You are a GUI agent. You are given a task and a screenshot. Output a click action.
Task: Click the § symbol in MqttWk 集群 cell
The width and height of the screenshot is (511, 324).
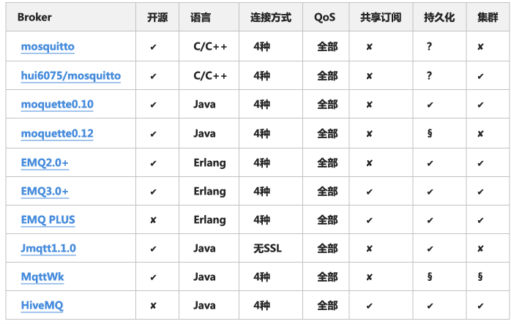pos(480,276)
